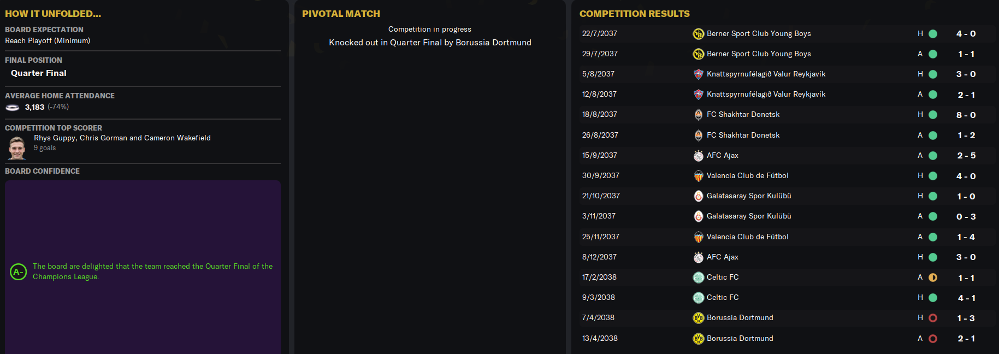Select the 26/8/2037 date cell
The height and width of the screenshot is (354, 999).
[x=600, y=135]
